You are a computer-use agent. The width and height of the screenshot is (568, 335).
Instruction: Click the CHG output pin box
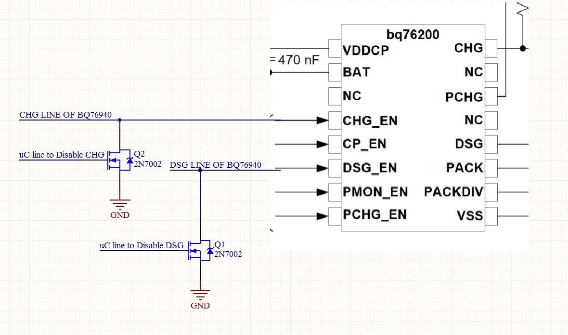[x=491, y=48]
